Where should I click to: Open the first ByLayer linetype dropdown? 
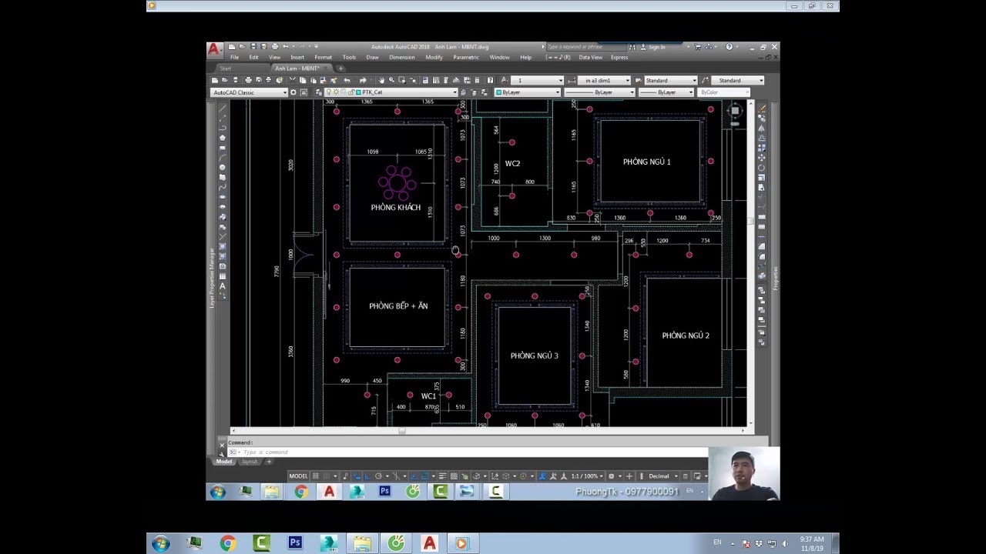pos(599,92)
